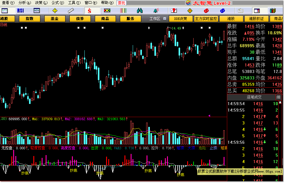The image size is (285, 183).
Task: Select the 债券 bond tab button
Action: (x=80, y=19)
